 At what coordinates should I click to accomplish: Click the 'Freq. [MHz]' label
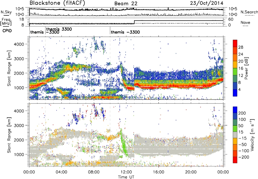pos(6,22)
